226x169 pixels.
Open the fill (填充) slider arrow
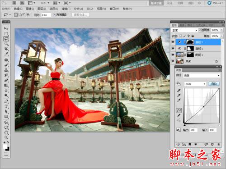pos(222,36)
